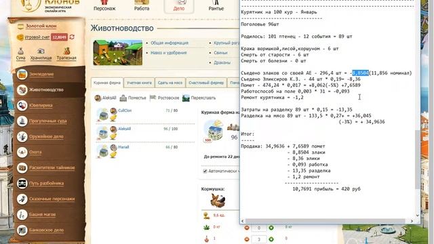Open the Охота sidebar icon
The height and width of the screenshot is (244, 434).
[x=22, y=152]
